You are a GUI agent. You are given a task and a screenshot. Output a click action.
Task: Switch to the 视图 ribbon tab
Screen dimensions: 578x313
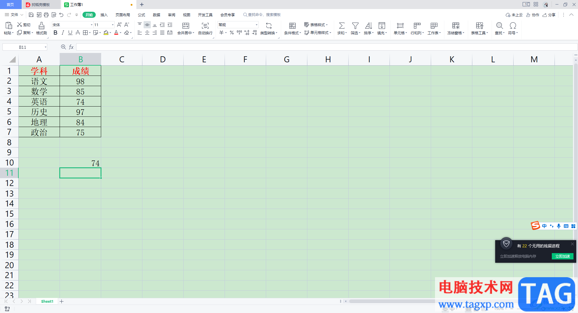tap(187, 15)
